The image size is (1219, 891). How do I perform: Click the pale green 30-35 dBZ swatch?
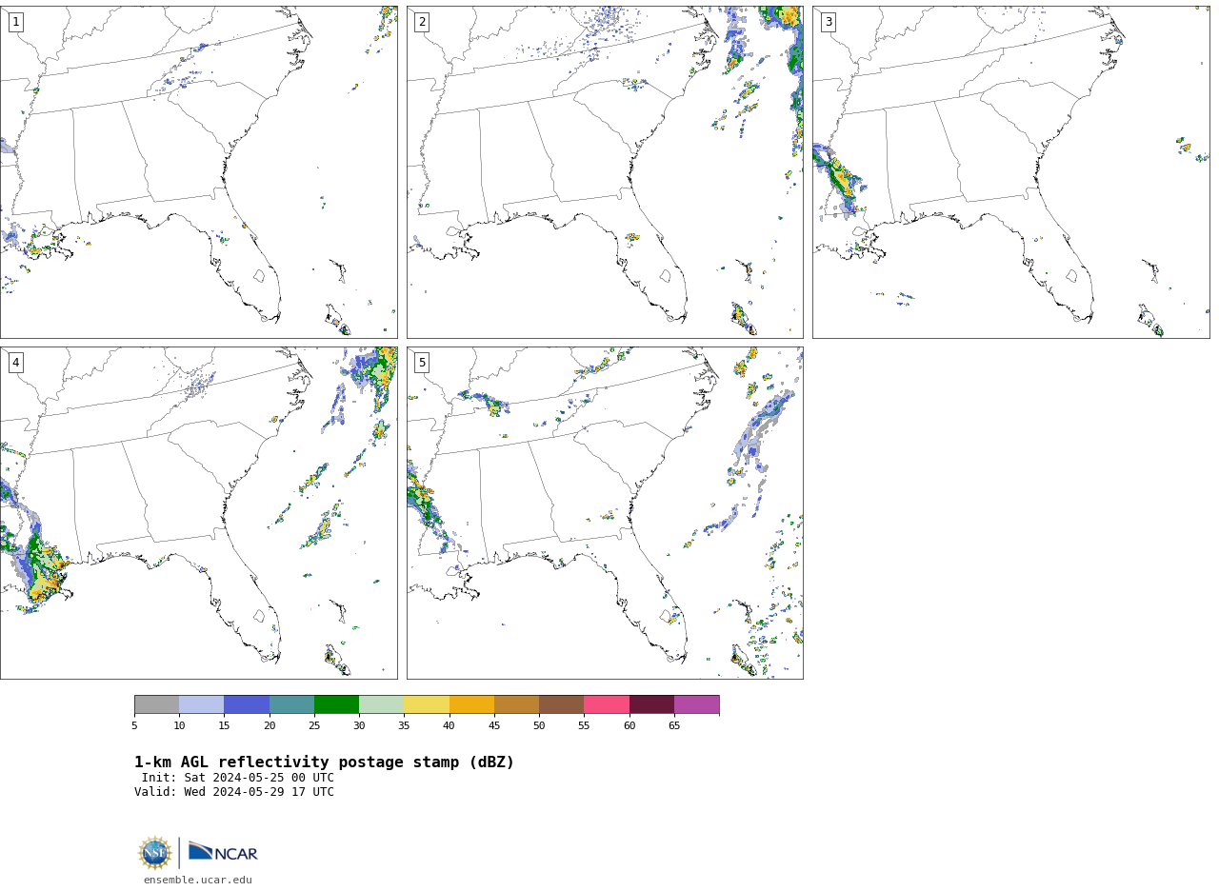[382, 704]
